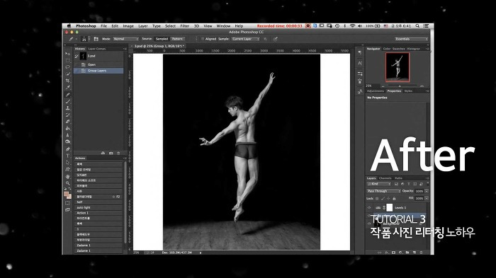Choose Sampled as the healing source
Viewport: 496px width, 278px height.
coord(162,39)
